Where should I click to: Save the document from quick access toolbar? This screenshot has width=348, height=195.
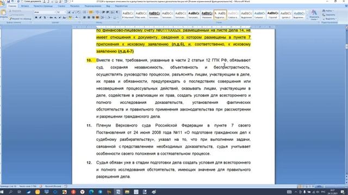(8, 1)
